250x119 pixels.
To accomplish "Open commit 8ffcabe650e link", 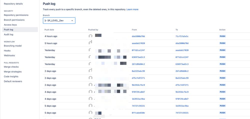I will coord(138,113).
